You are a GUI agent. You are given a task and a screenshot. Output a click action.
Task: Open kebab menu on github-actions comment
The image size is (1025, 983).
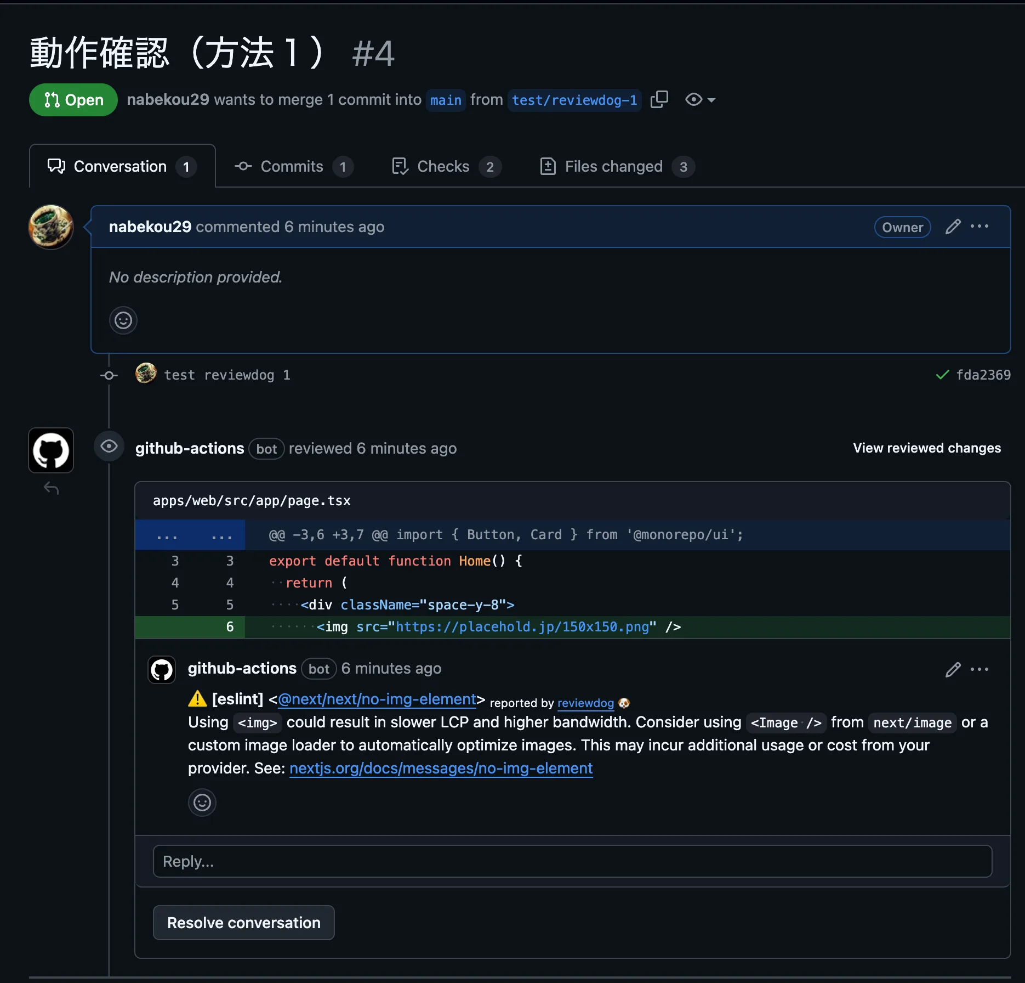980,669
